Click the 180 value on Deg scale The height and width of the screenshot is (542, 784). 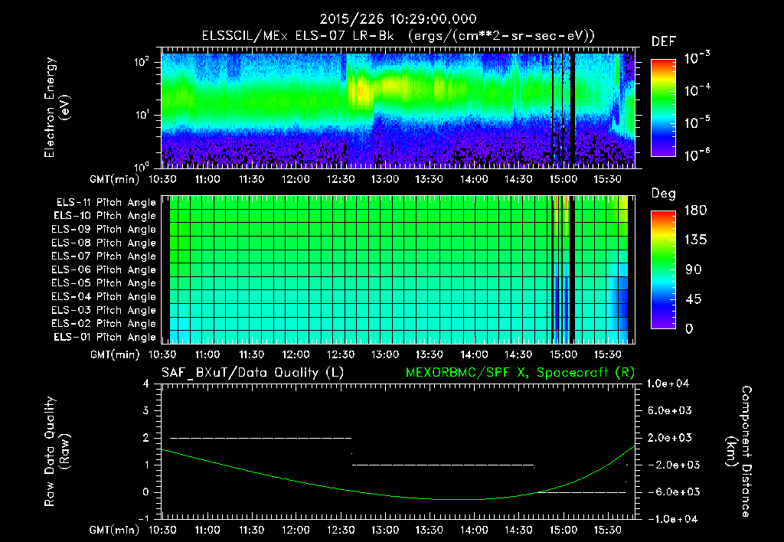coord(696,211)
